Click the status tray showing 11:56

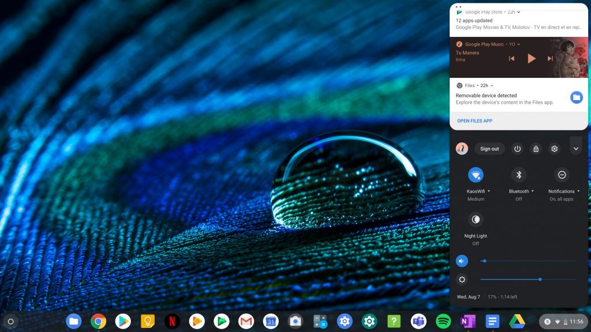coord(563,322)
